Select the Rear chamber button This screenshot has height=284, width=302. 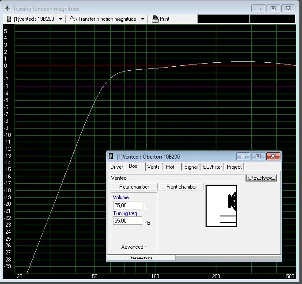[x=134, y=187]
